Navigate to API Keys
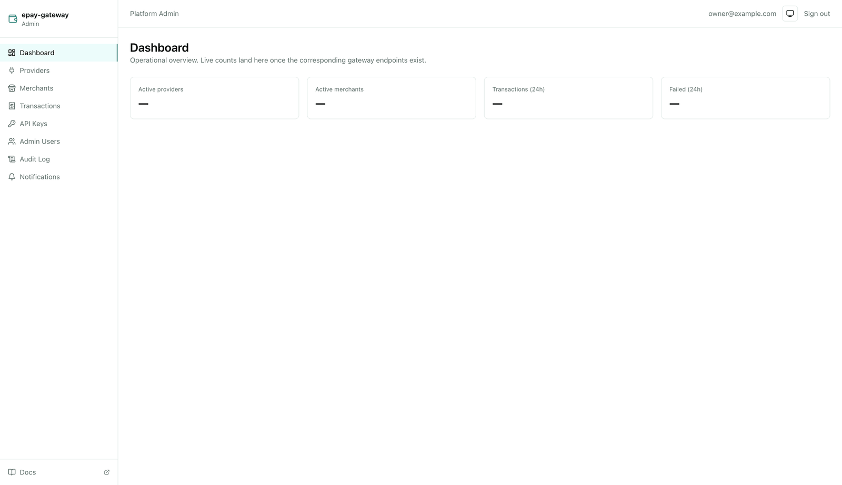 pyautogui.click(x=58, y=124)
